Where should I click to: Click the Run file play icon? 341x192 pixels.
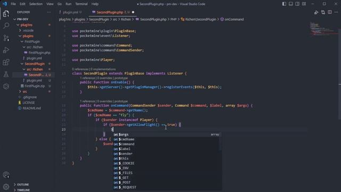[316, 12]
